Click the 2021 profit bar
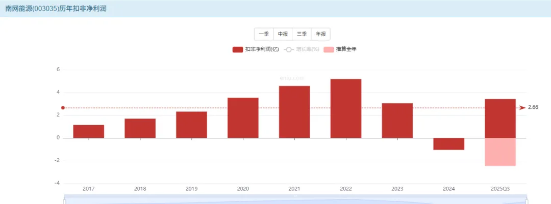The width and height of the screenshot is (551, 204). [x=294, y=112]
